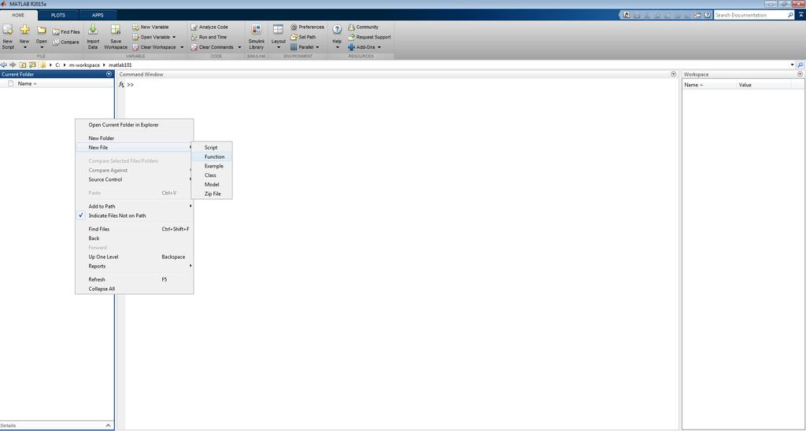
Task: Click Request Support
Action: point(370,37)
